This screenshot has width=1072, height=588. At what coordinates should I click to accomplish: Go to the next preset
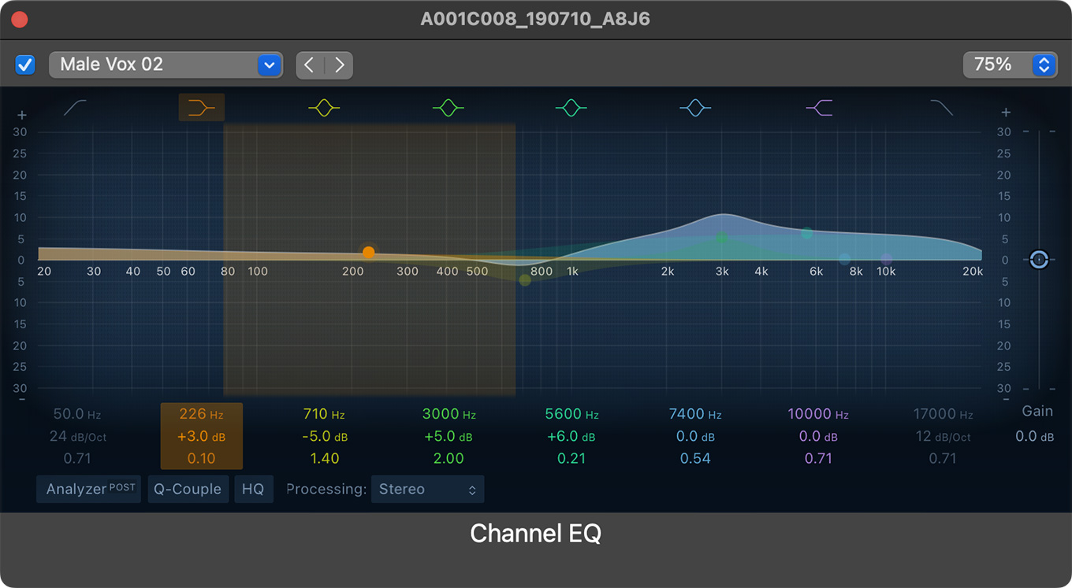click(340, 65)
